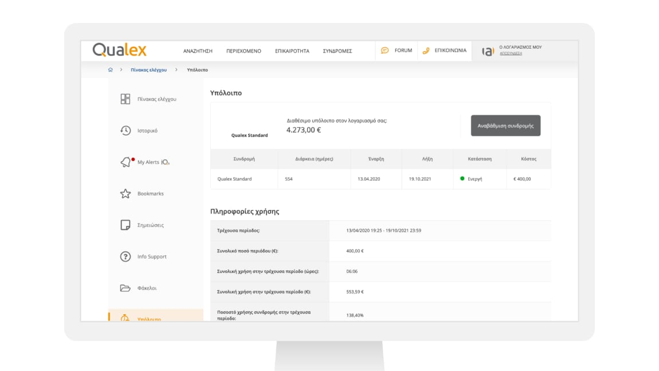Click usage hours value 06:06
Viewport: 659px width, 371px height.
pyautogui.click(x=352, y=271)
